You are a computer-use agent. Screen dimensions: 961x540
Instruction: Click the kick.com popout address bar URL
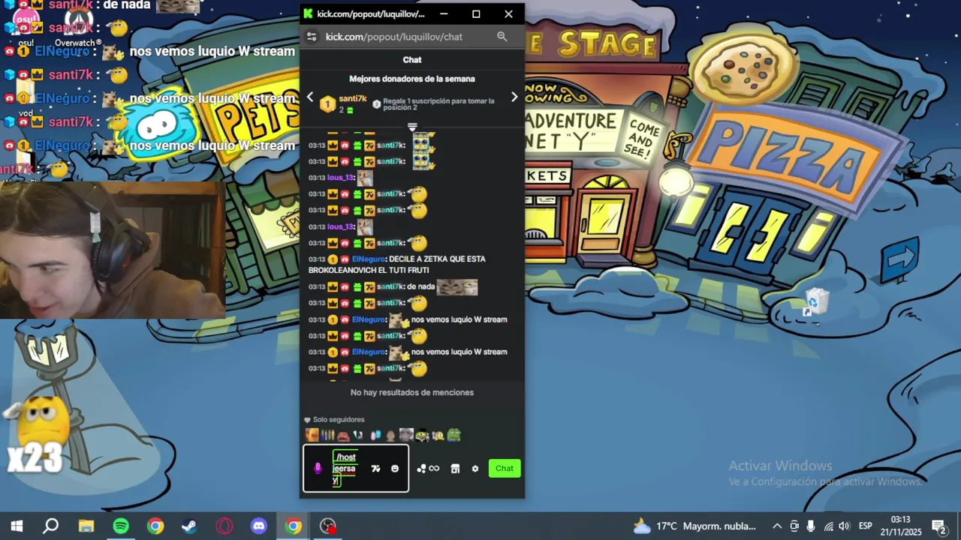point(394,37)
